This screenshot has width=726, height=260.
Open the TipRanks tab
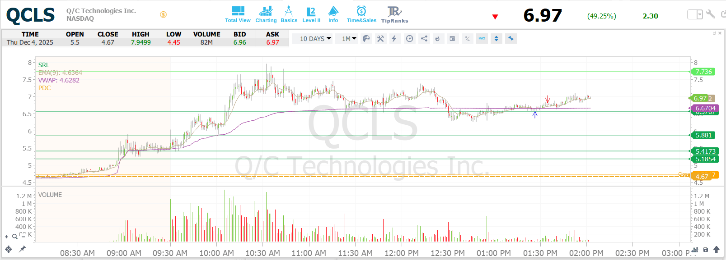point(394,14)
